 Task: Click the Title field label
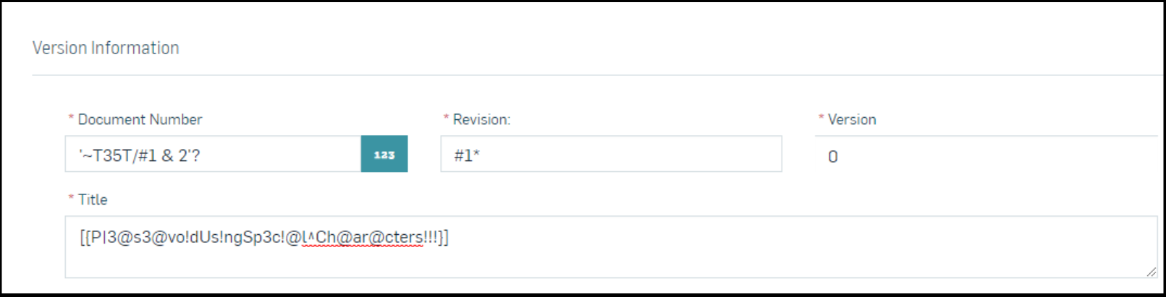93,199
